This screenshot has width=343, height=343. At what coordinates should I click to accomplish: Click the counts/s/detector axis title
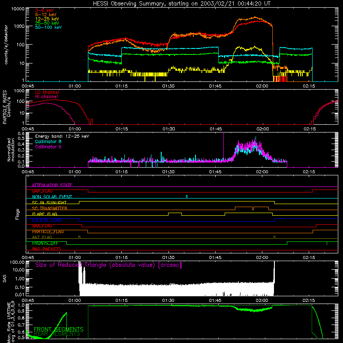(x=6, y=45)
